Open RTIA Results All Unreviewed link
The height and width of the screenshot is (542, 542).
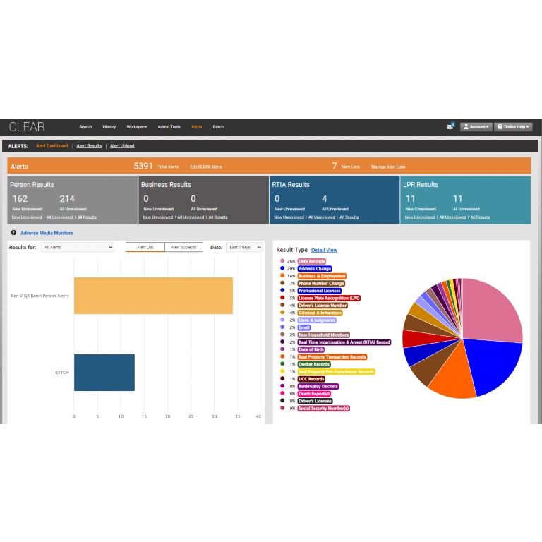pos(322,217)
